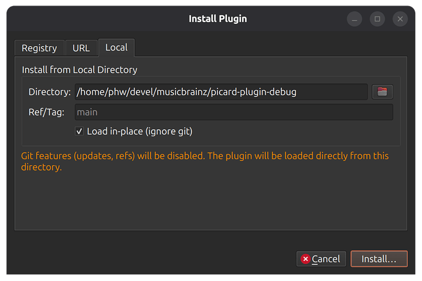422x281 pixels.
Task: Click the 'Ref/Tag:' field label
Action: pos(46,112)
